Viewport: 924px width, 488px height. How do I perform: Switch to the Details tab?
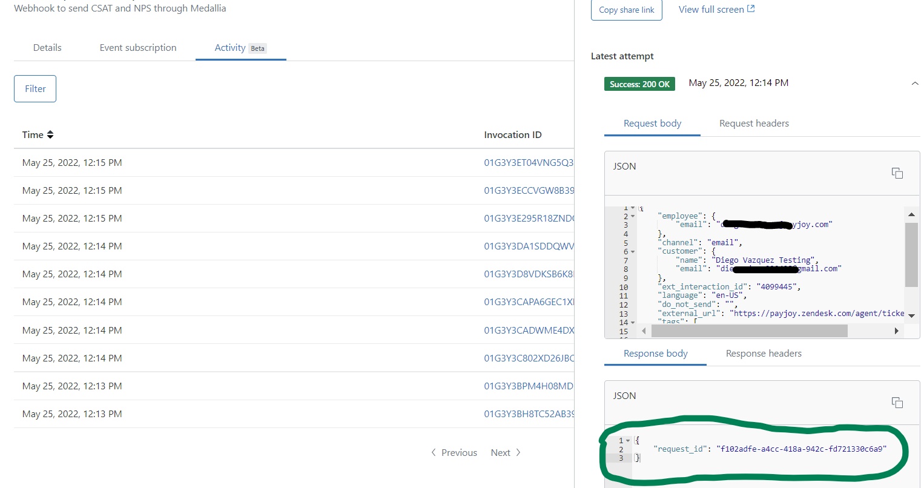click(x=47, y=48)
